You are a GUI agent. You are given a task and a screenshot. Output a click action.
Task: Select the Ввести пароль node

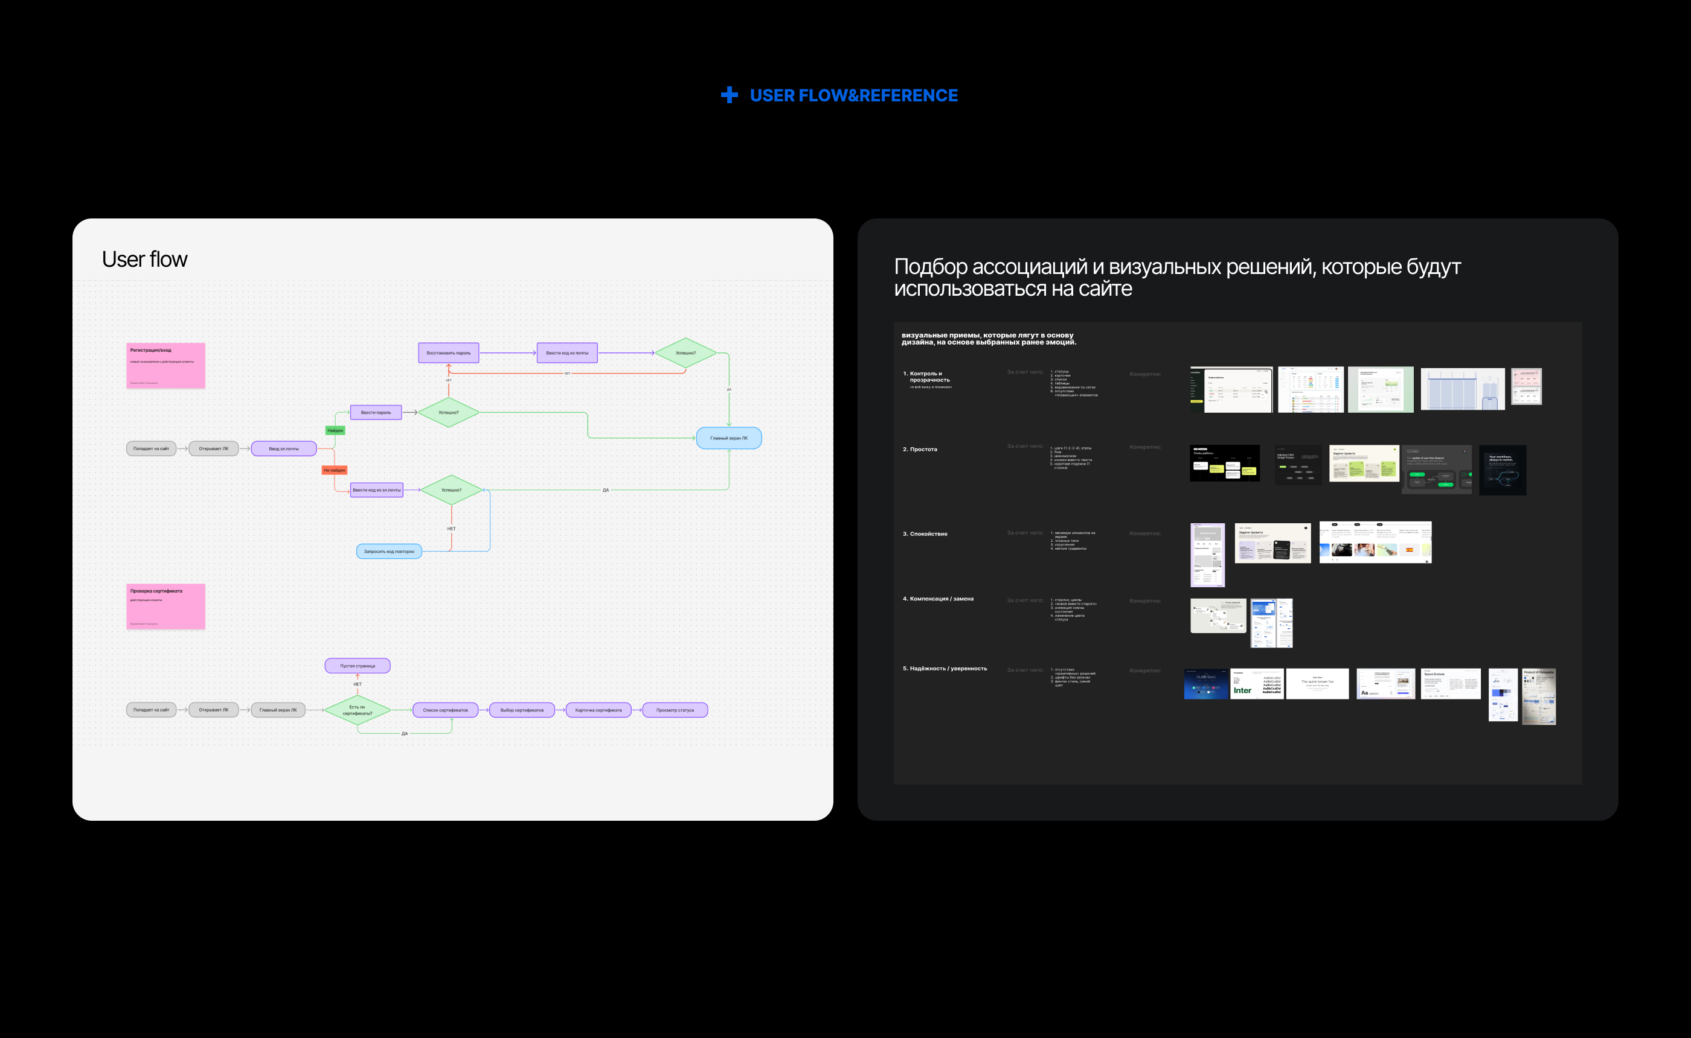[x=376, y=413]
